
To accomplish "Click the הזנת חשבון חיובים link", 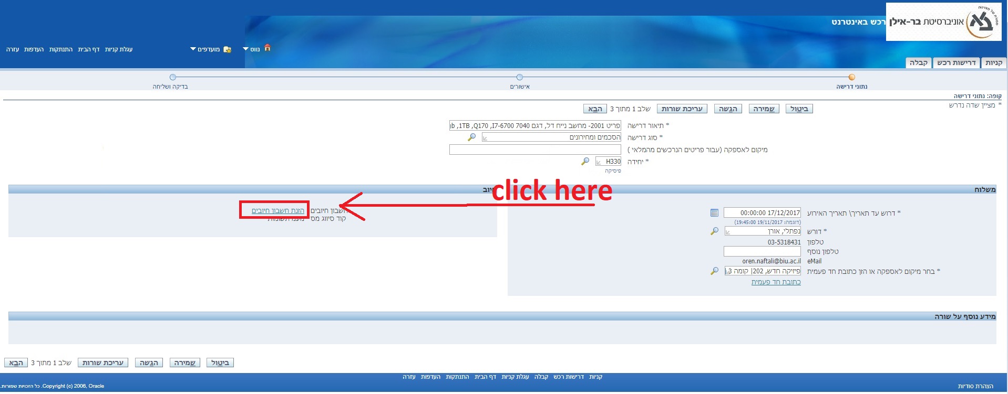I will (277, 210).
